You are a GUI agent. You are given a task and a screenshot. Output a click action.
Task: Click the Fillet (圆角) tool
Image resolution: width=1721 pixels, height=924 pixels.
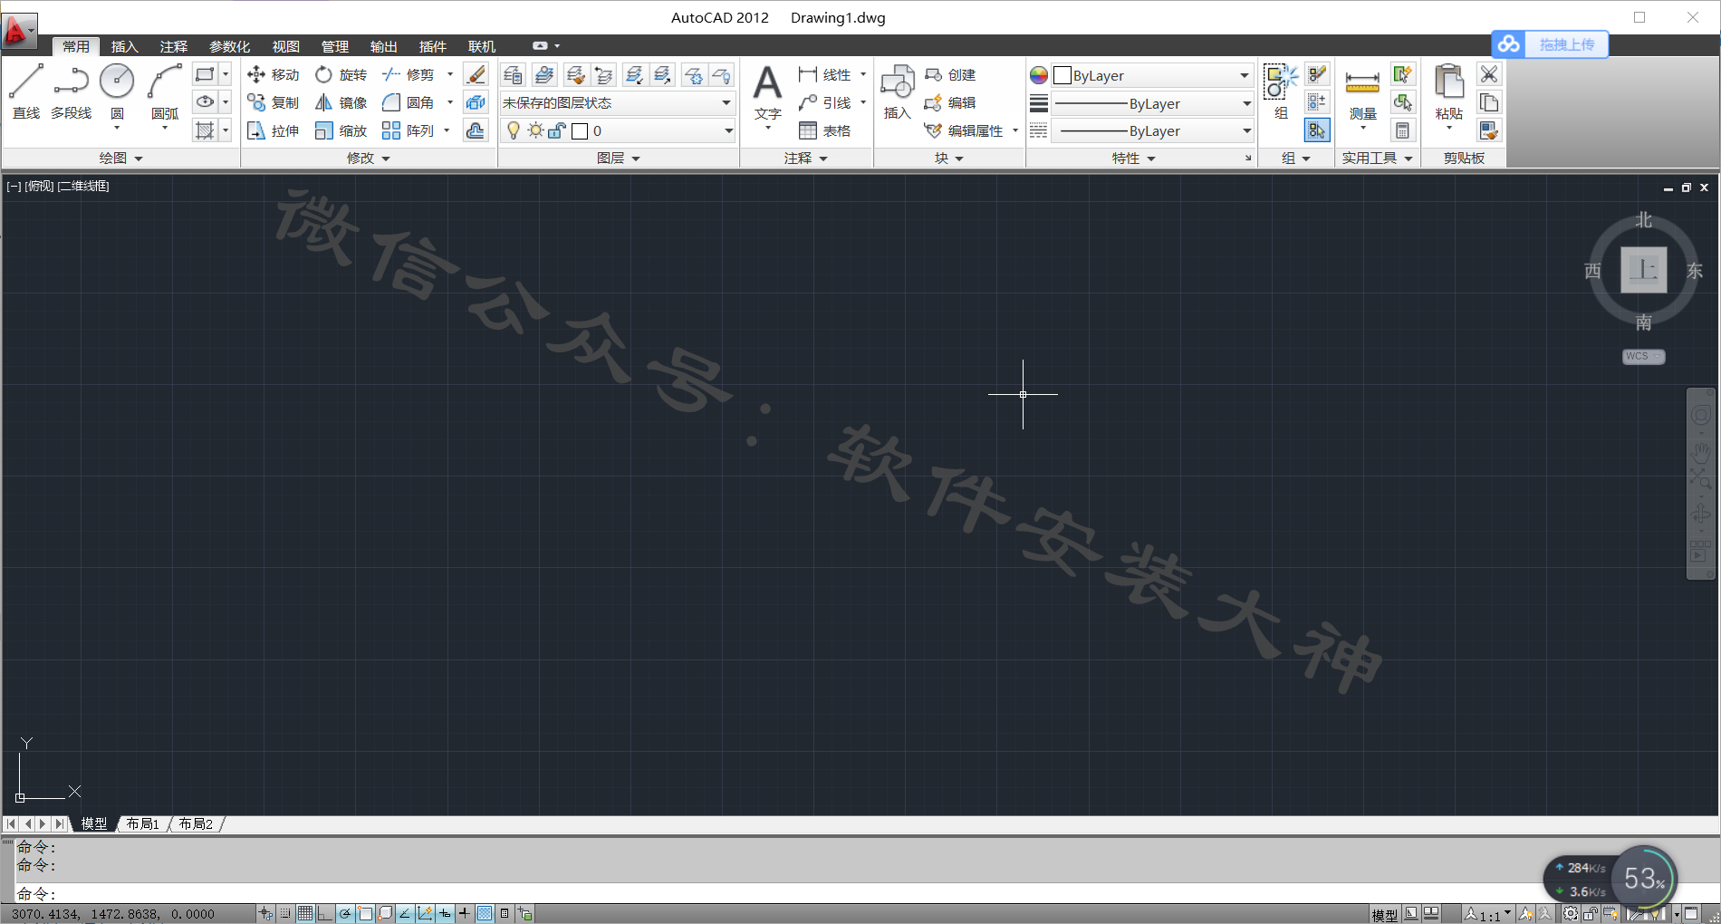[409, 102]
